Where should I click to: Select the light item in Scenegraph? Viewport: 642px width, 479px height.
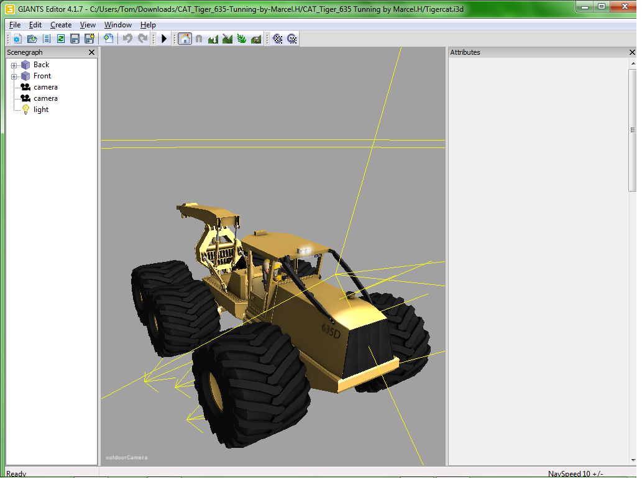point(41,110)
